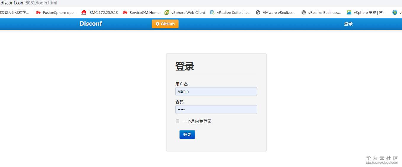Click the Disconf brand logo text
Screen dimensions: 402x167
[91, 24]
